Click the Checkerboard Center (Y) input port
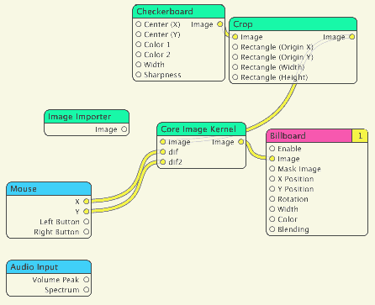The image size is (375, 305). tap(139, 34)
